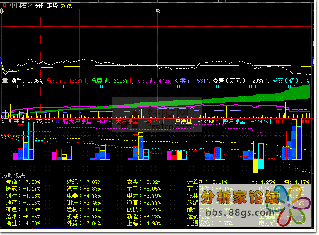Select the 银行: -4.98% sector entry

click(23, 196)
